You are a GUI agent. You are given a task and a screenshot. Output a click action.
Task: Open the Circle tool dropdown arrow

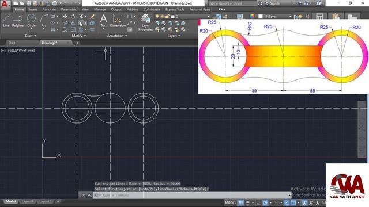(31, 29)
